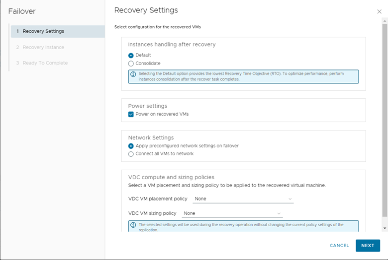Click the scrollbar up arrow
The height and width of the screenshot is (260, 388).
[x=385, y=21]
